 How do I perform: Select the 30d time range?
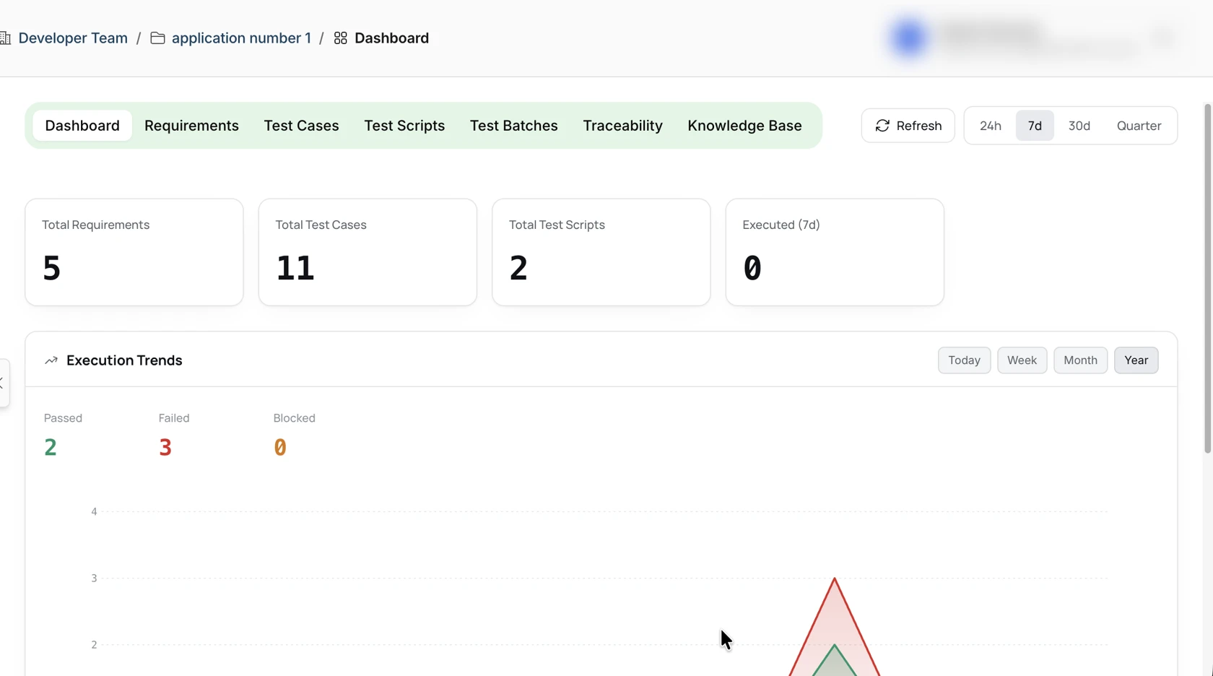click(x=1079, y=126)
